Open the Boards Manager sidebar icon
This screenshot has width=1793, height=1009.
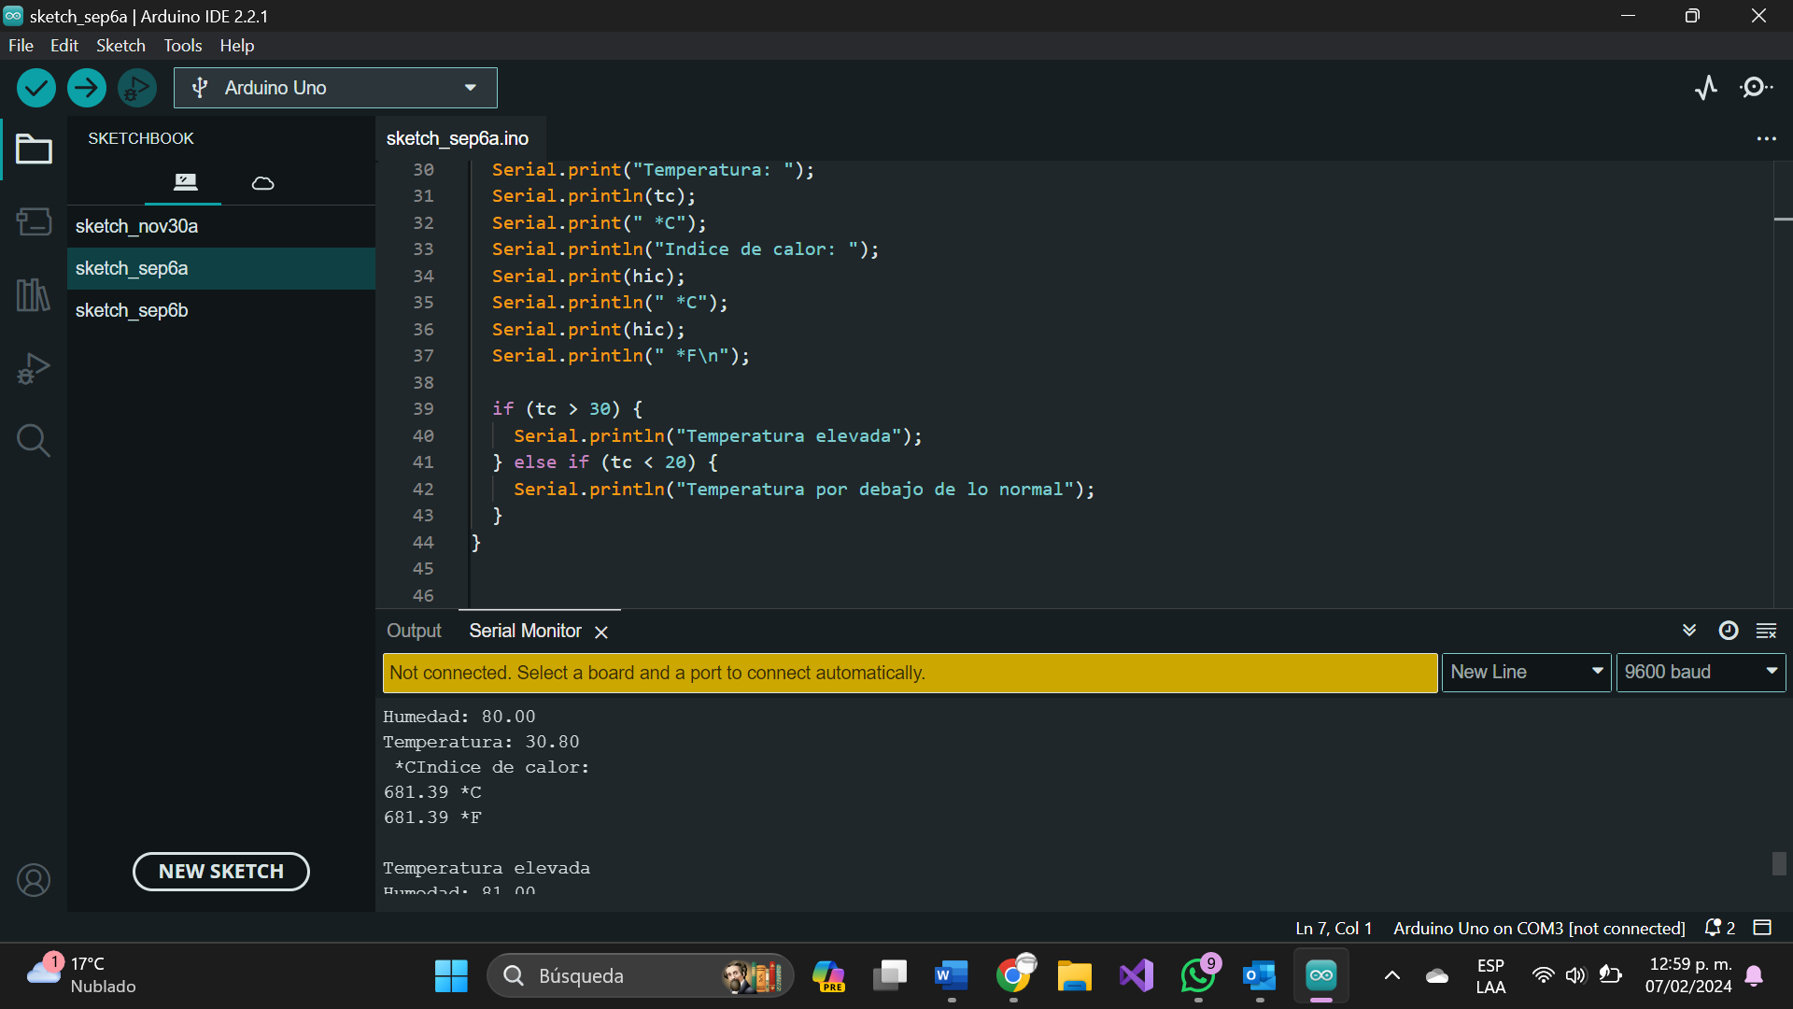click(x=34, y=221)
